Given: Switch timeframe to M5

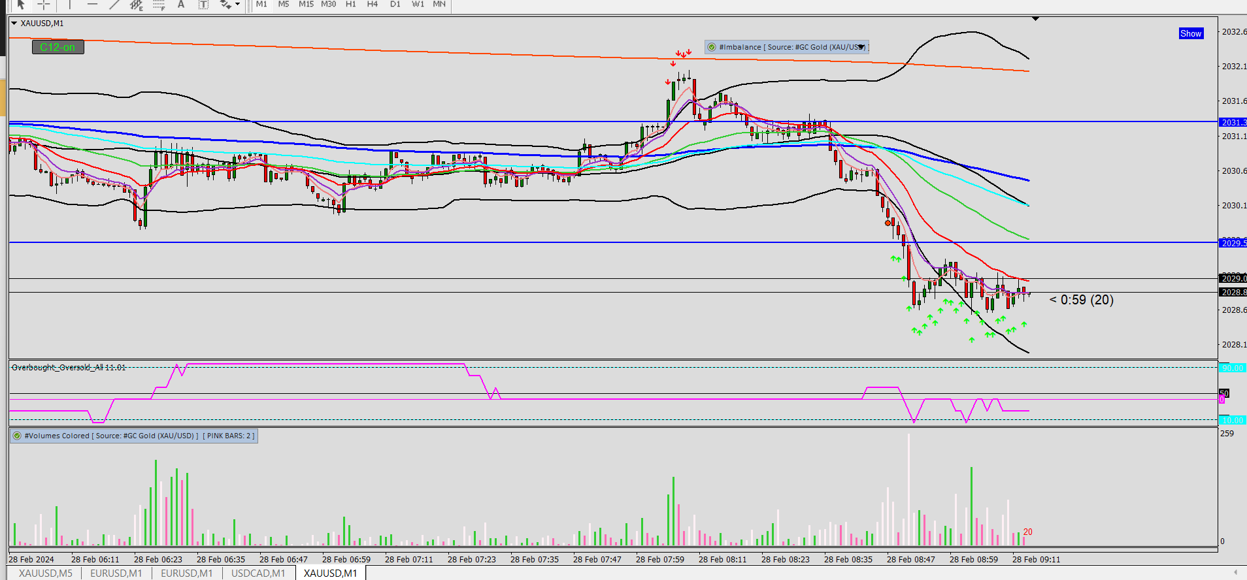Looking at the screenshot, I should pos(284,4).
